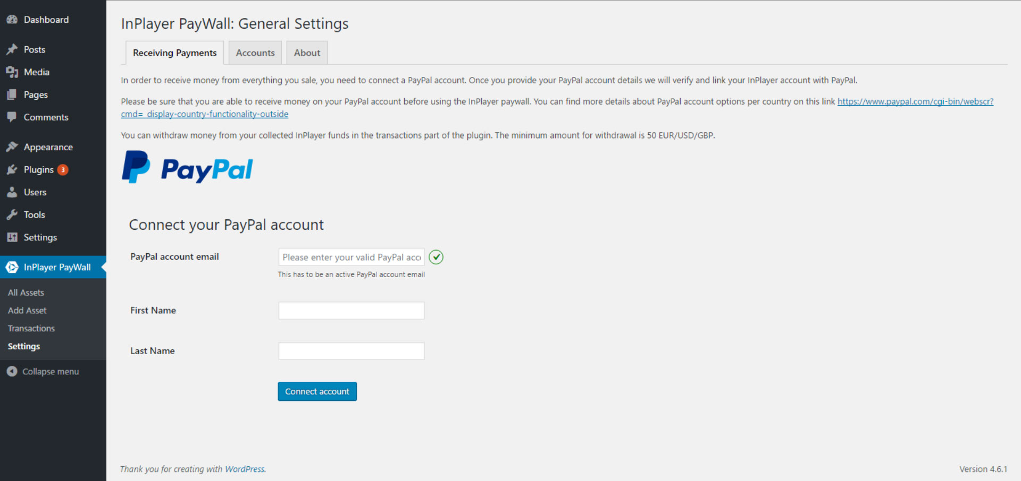The width and height of the screenshot is (1021, 481).
Task: Click the Appearance brush icon
Action: pos(12,147)
